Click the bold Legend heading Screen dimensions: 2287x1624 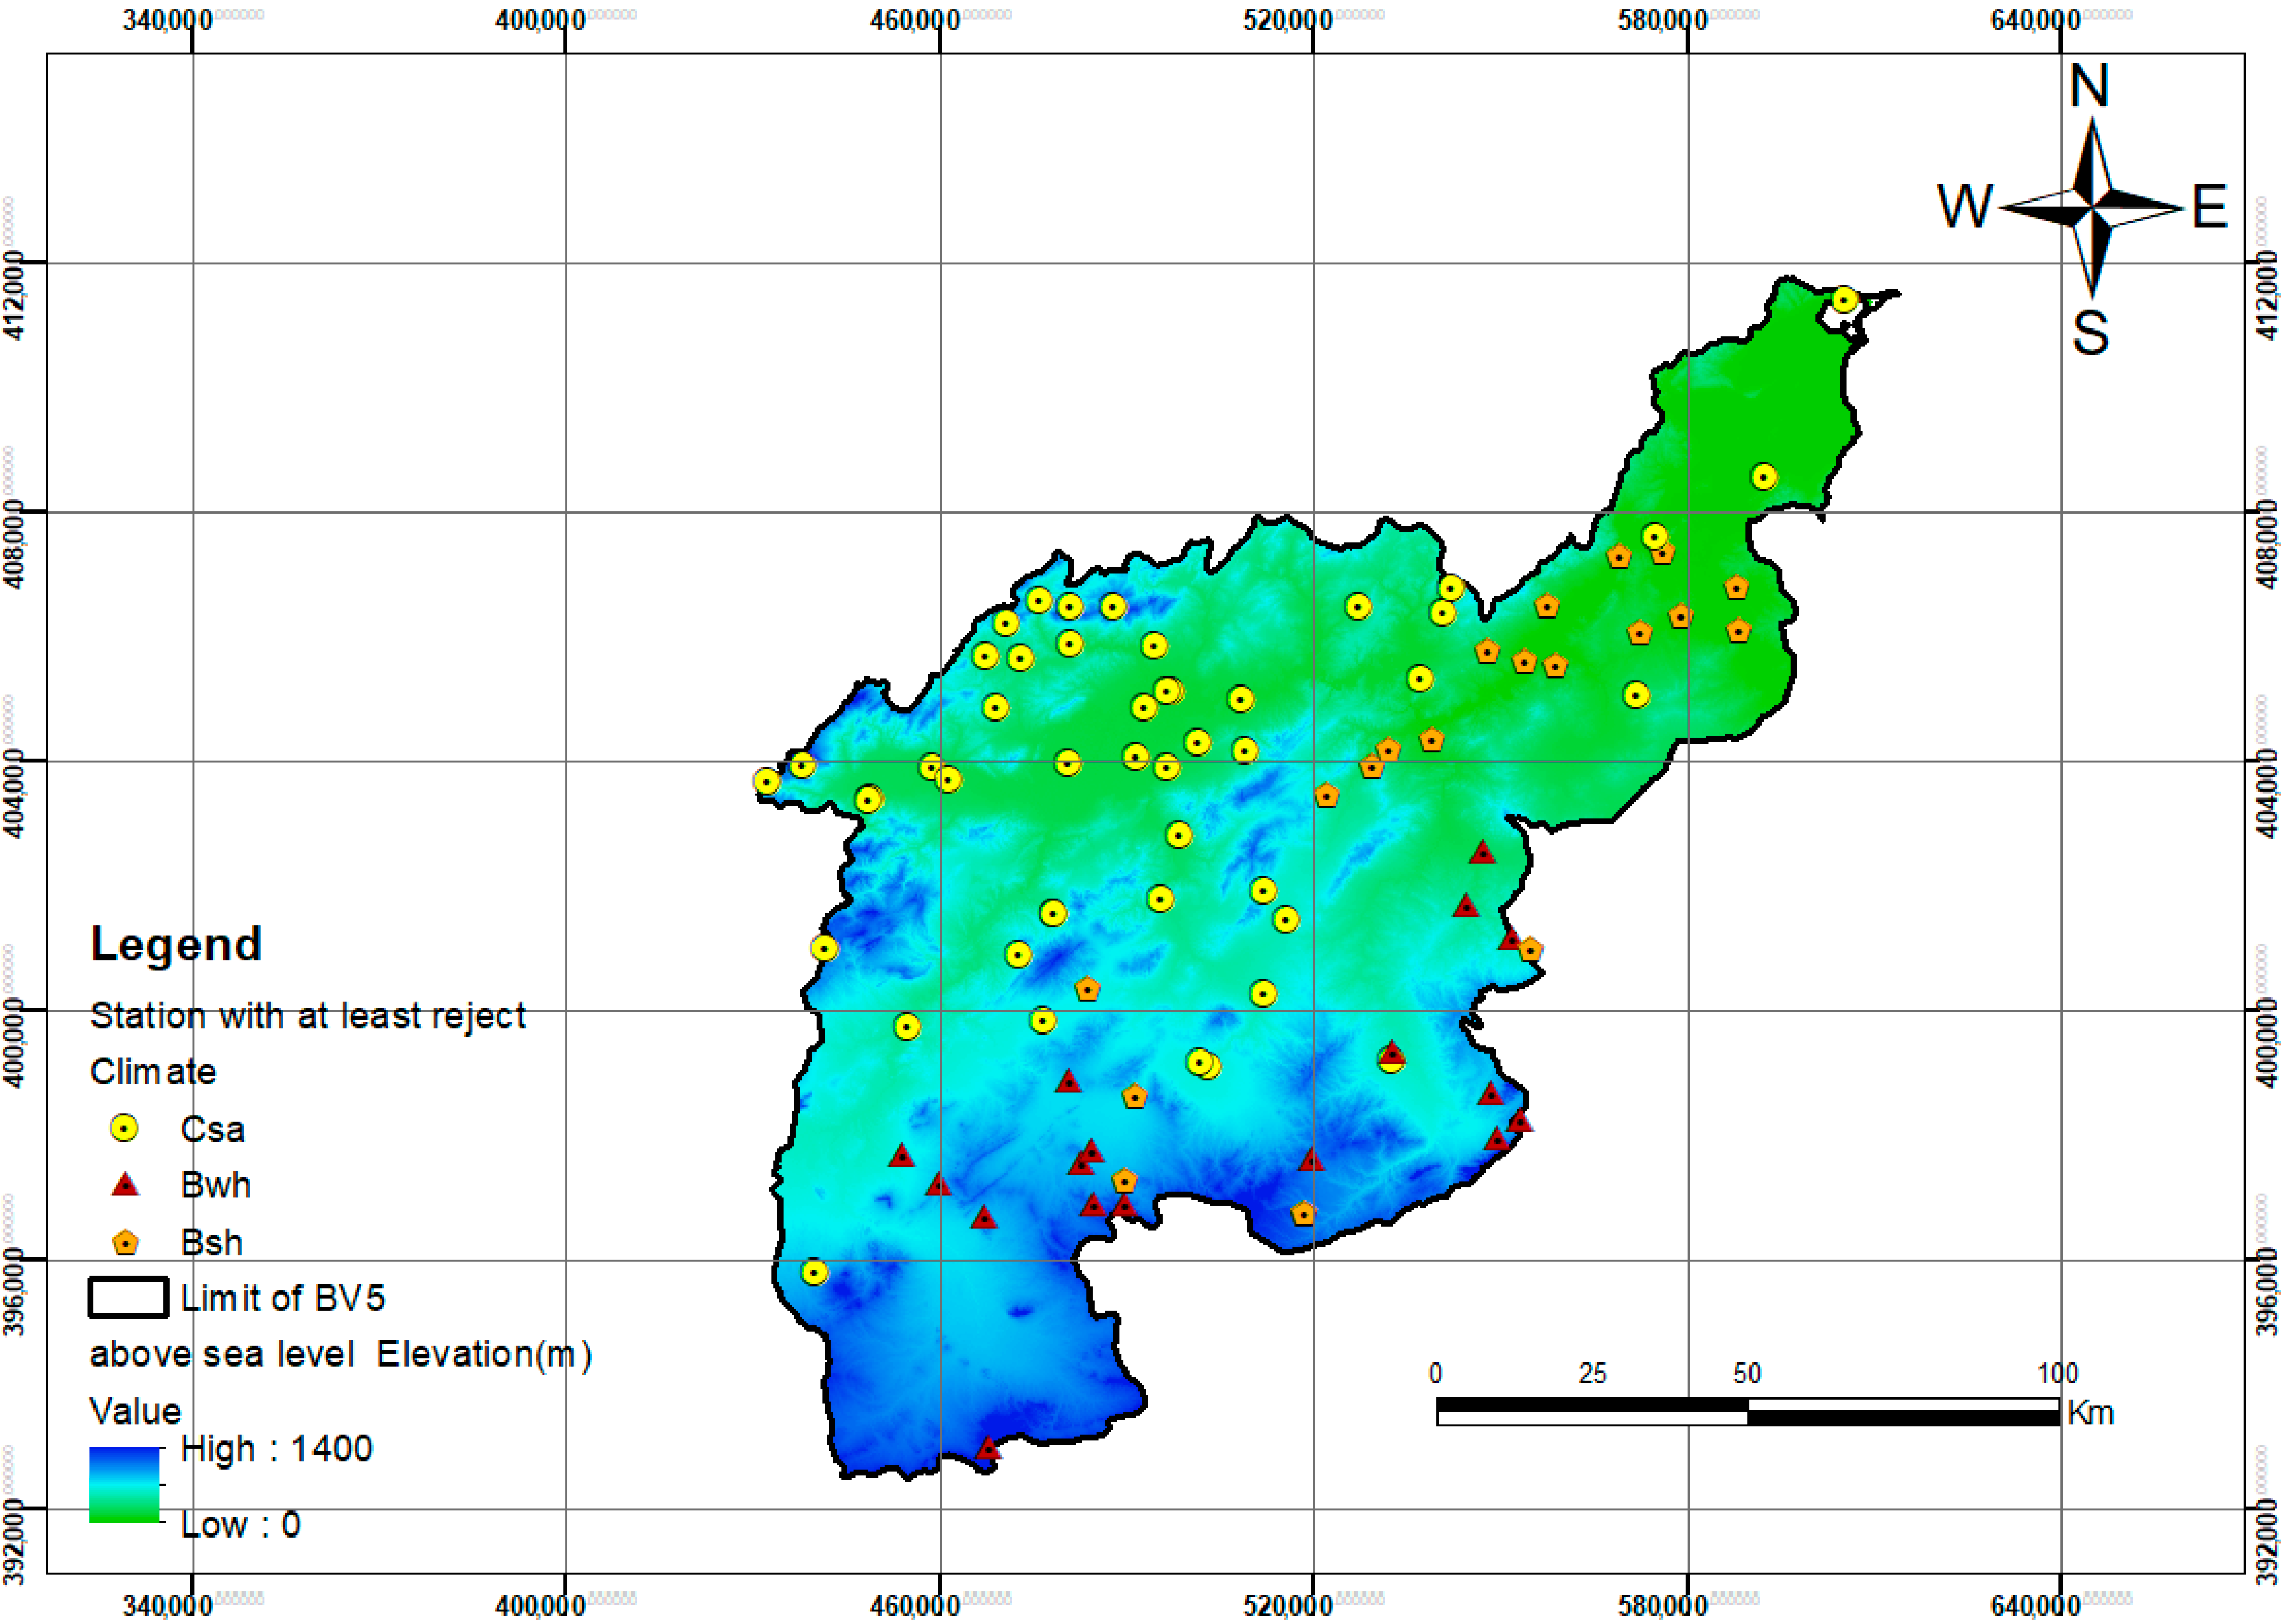177,945
